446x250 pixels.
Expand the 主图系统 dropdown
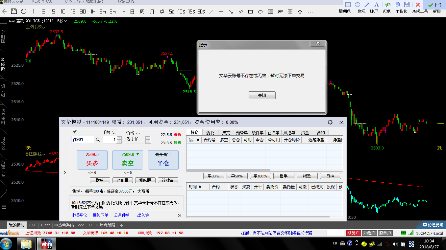pos(36,27)
